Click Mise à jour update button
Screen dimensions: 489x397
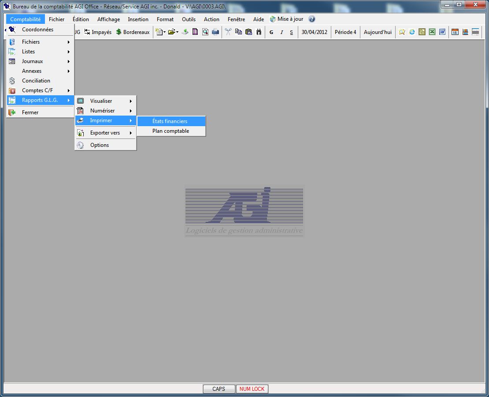coord(287,19)
